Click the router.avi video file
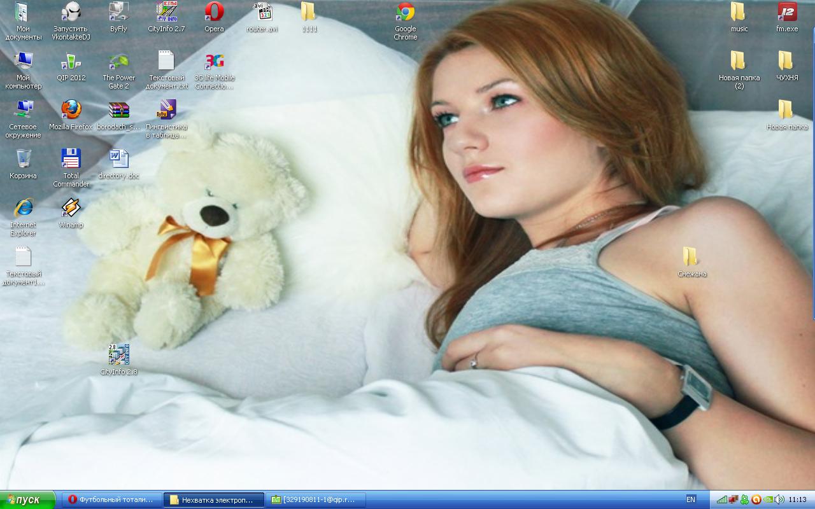 [262, 13]
